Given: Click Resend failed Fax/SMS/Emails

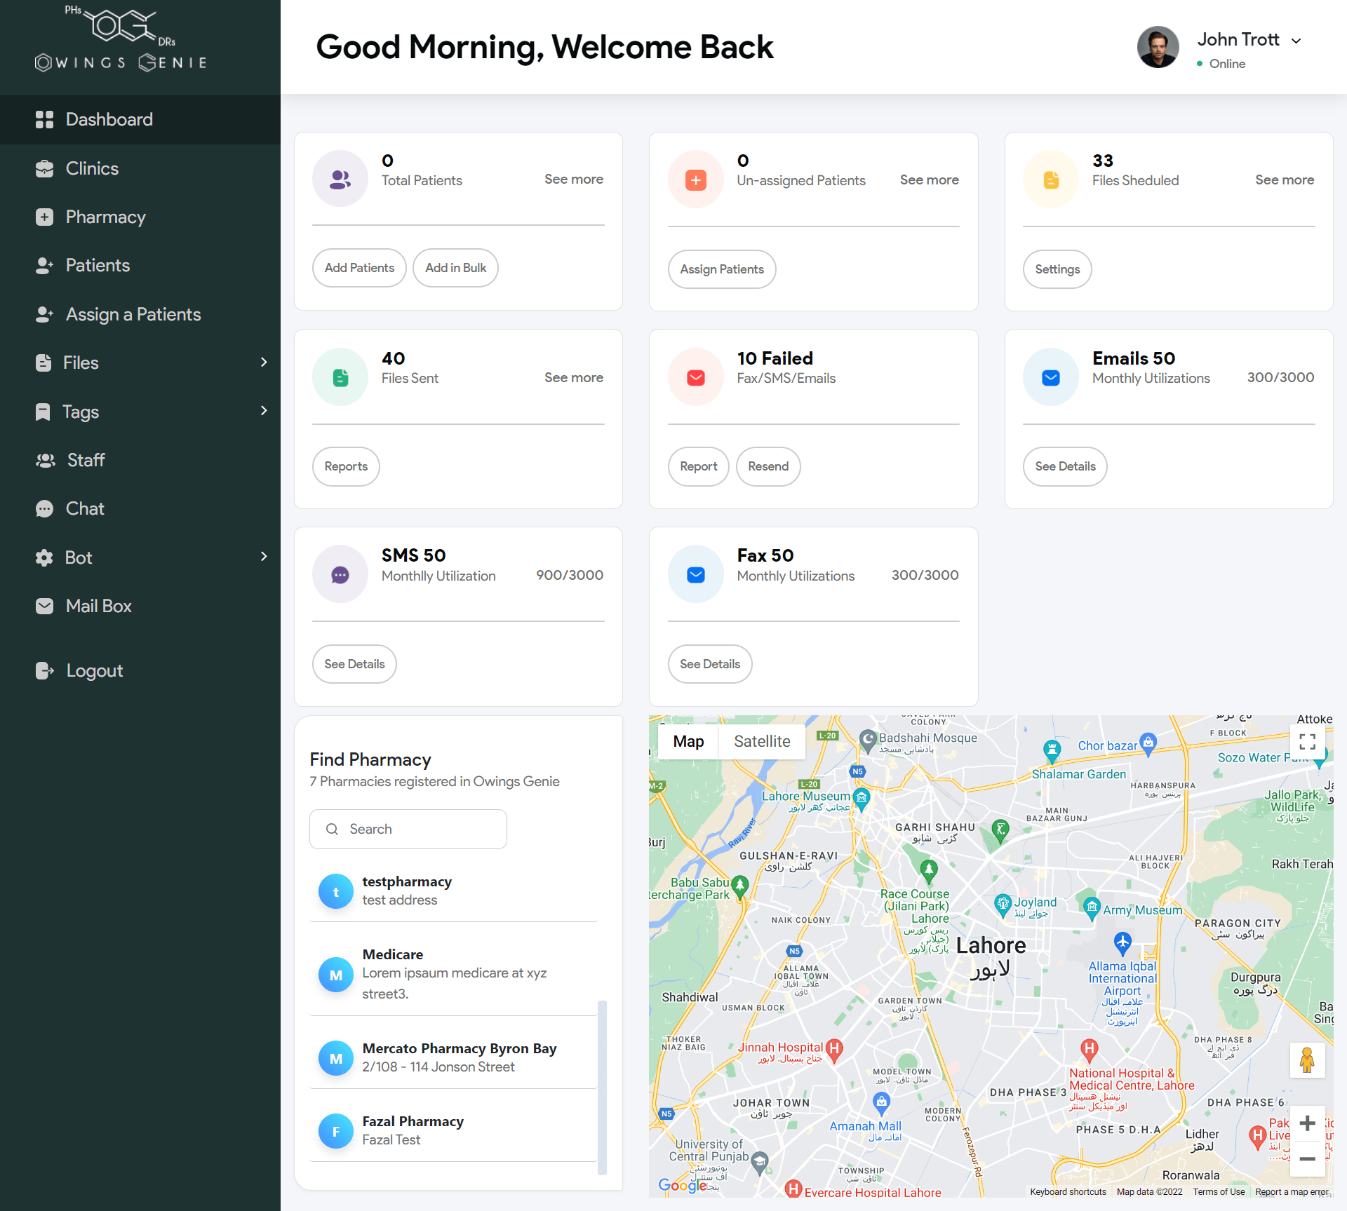Looking at the screenshot, I should pos(768,466).
